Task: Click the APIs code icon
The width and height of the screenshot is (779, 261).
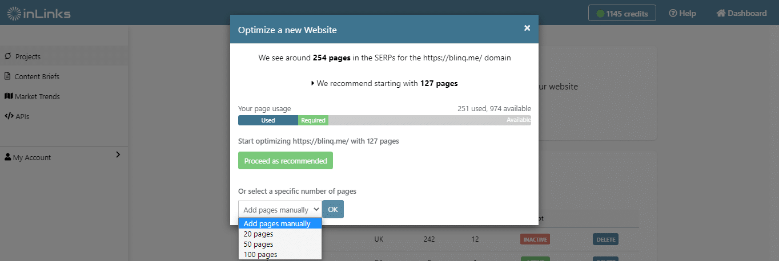Action: (9, 116)
